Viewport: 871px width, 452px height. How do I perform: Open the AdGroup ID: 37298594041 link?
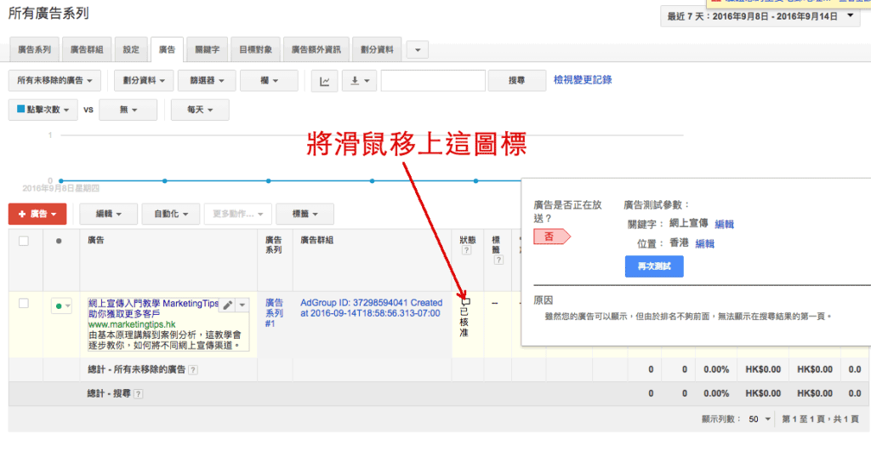click(371, 308)
